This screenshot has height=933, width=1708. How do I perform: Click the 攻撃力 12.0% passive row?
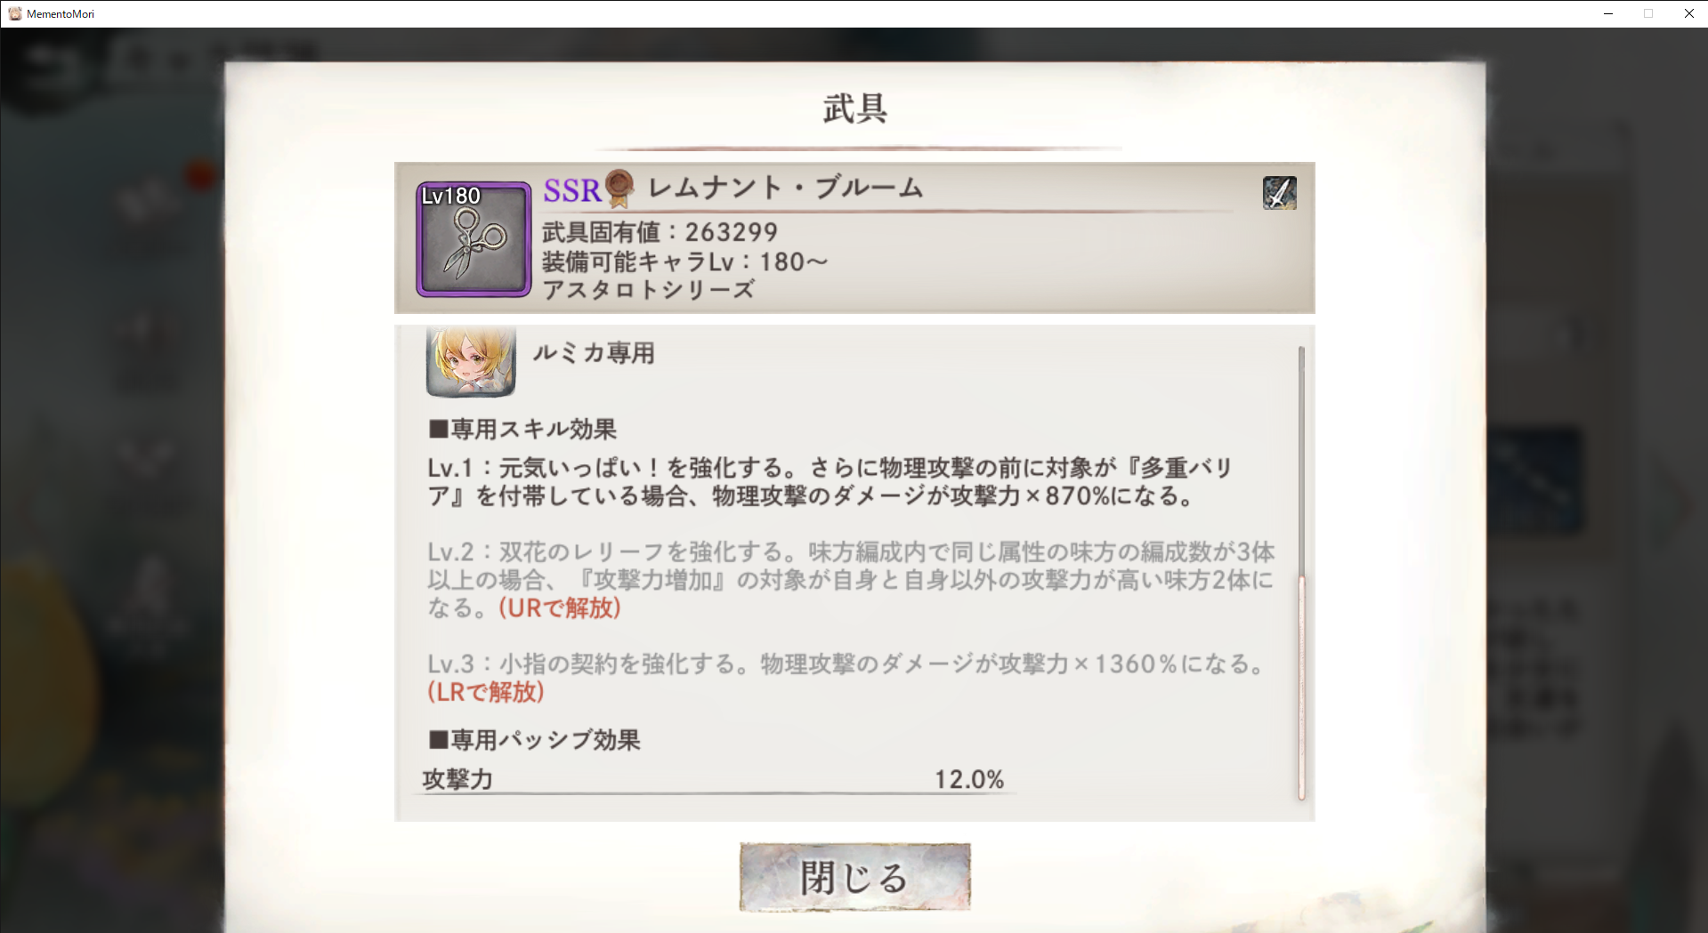[714, 780]
